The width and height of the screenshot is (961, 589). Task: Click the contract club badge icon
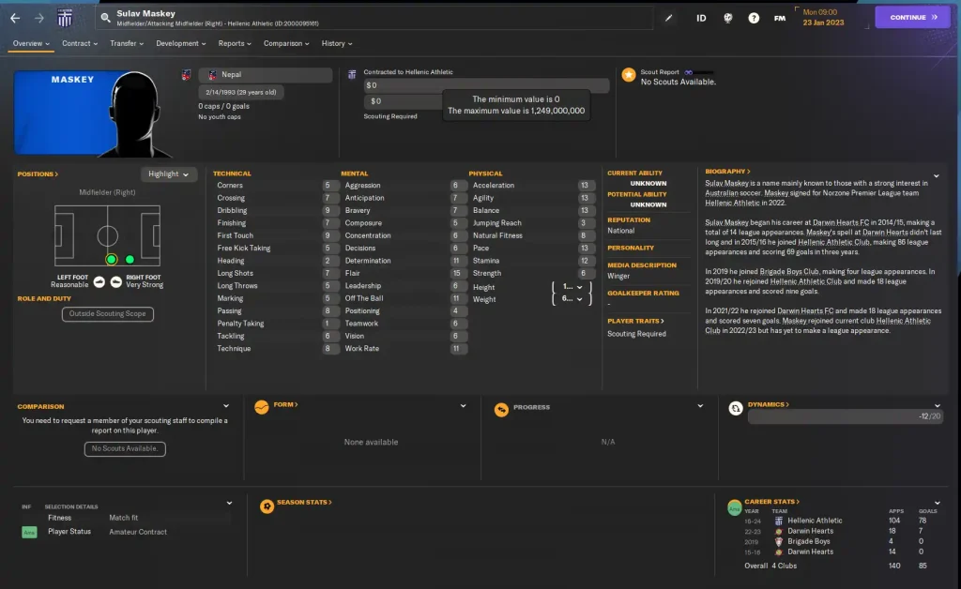[352, 75]
